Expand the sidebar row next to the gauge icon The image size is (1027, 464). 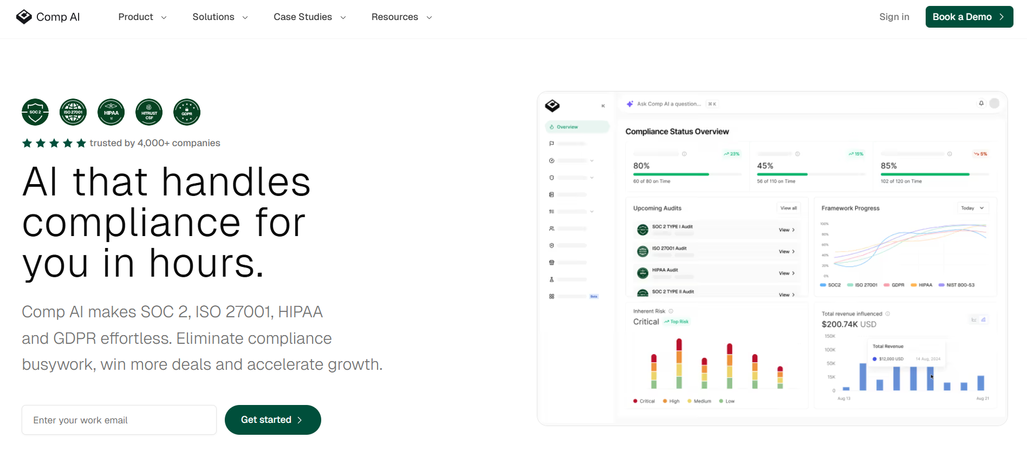point(592,161)
